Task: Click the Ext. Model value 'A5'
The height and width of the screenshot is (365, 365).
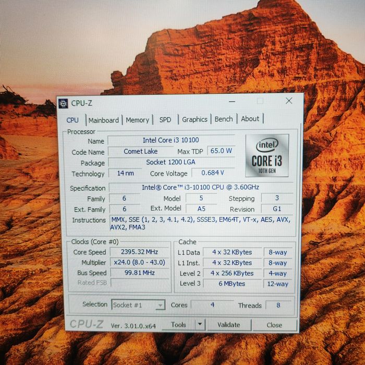Action: point(201,209)
